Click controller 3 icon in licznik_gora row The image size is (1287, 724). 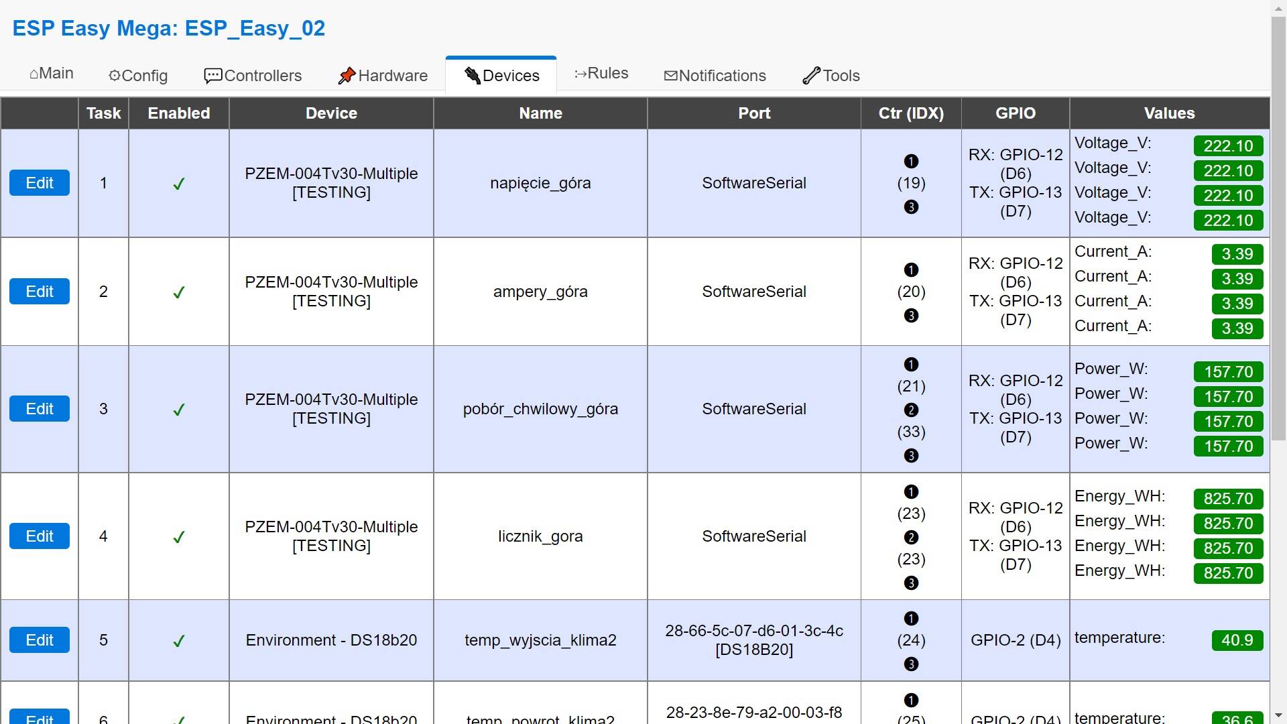pyautogui.click(x=911, y=583)
